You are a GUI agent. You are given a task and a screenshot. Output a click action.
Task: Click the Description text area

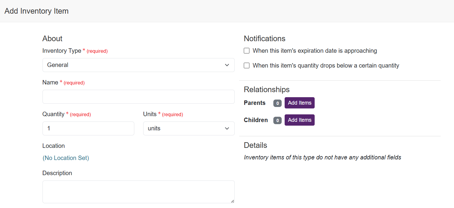pos(138,191)
